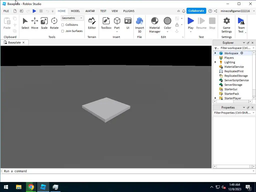Screen dimensions: 256x192
Task: Click the Explorer vertical scrollbar down arrow
Action: pos(254,98)
